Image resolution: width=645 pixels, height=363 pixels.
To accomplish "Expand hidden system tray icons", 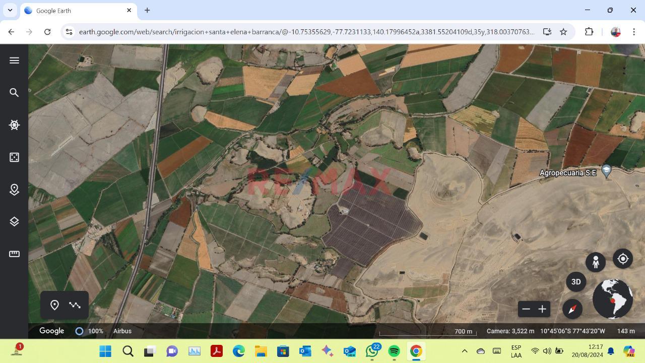I will [464, 350].
